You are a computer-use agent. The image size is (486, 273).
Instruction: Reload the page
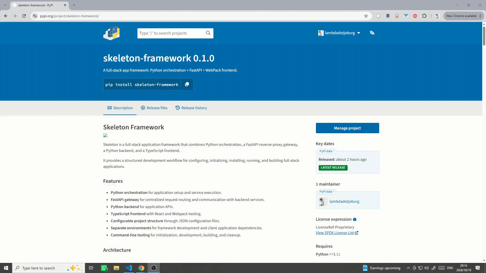click(24, 16)
